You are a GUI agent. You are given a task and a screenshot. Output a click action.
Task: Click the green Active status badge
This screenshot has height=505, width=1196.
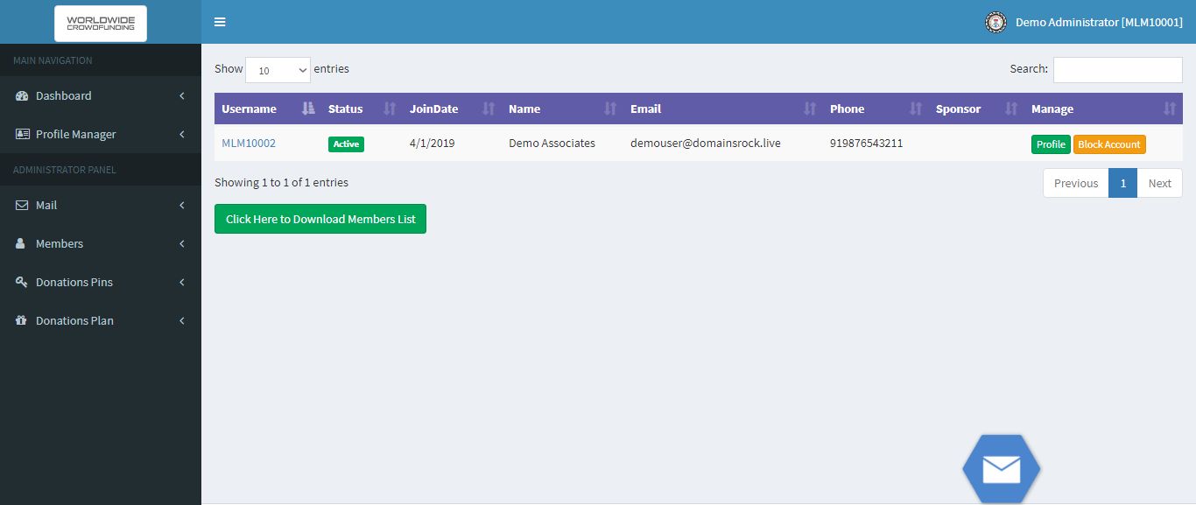(346, 144)
